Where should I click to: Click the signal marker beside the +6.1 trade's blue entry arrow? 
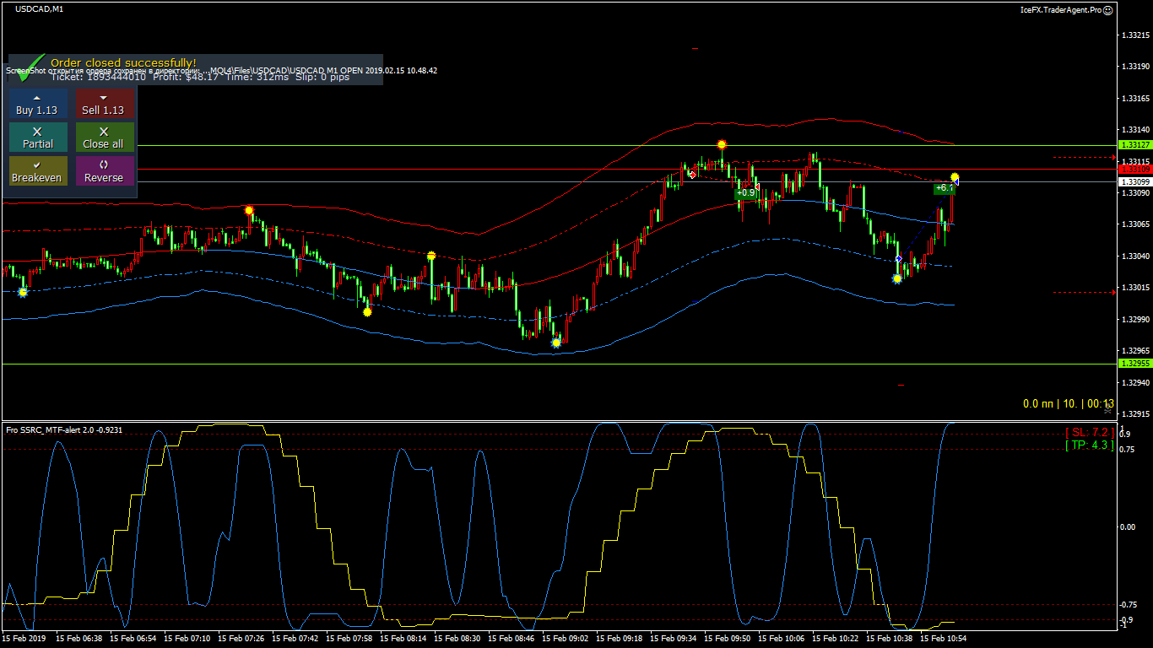[897, 278]
